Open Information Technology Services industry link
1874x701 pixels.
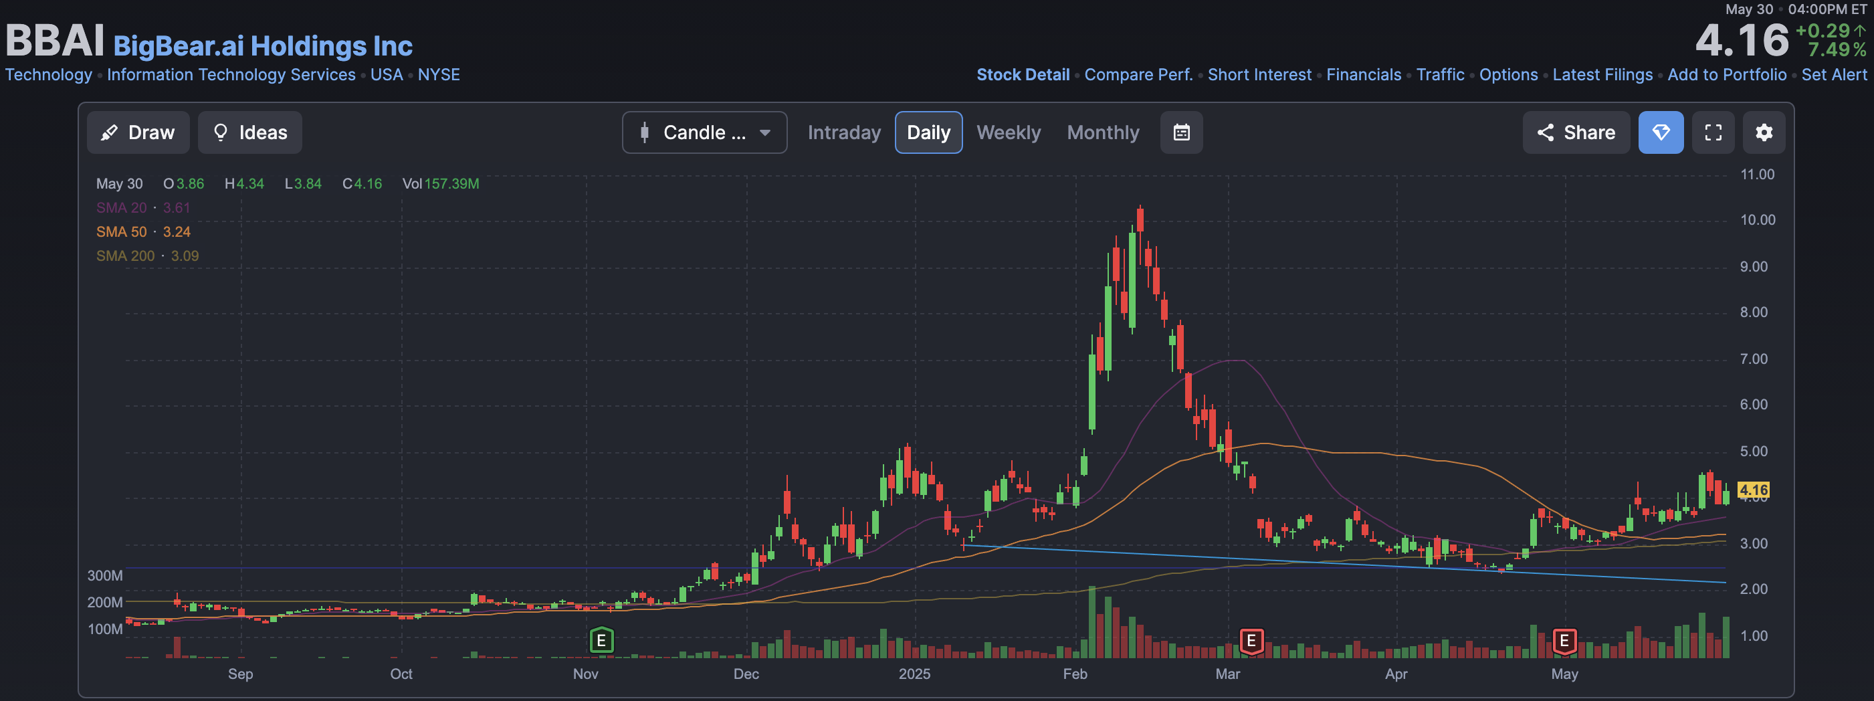(231, 75)
